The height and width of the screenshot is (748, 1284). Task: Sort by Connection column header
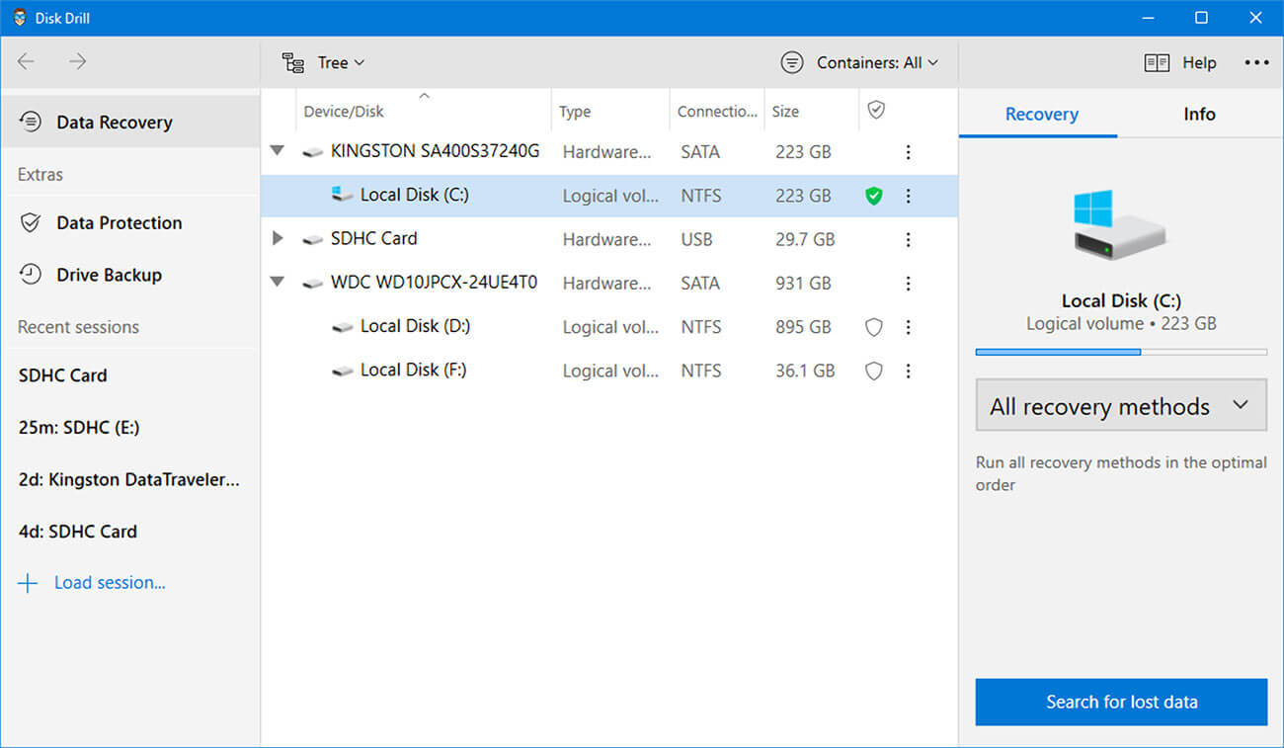point(717,111)
